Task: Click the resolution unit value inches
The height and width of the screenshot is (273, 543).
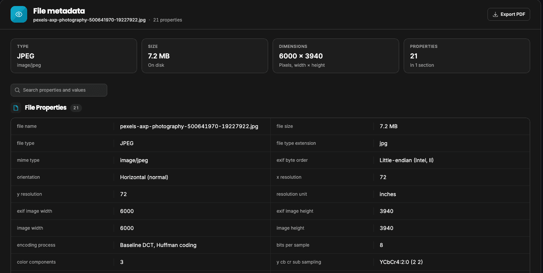Action: [388, 194]
